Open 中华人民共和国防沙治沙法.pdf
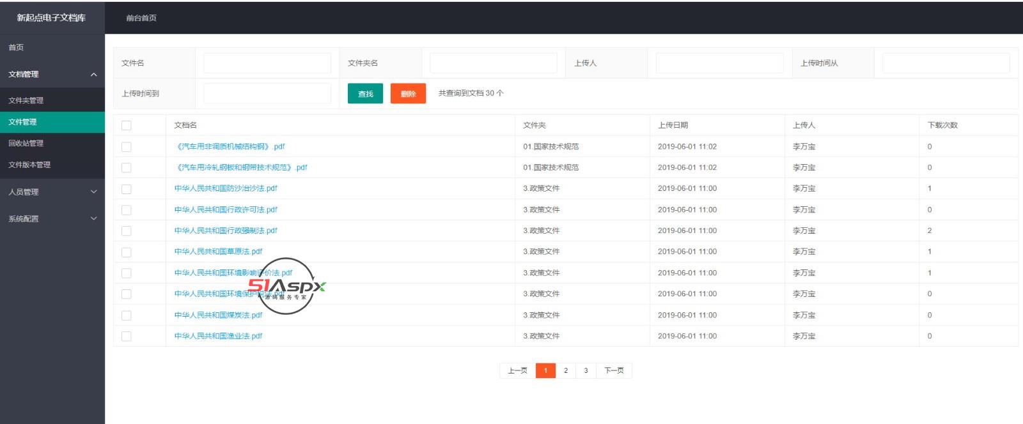 coord(226,188)
